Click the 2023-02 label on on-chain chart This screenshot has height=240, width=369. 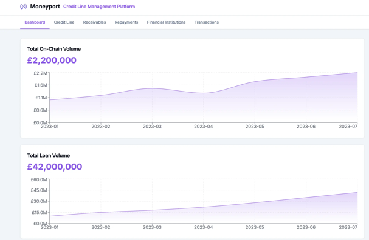[x=101, y=127]
